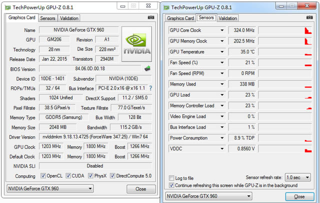Switch to Sensors tab in left window
The width and height of the screenshot is (320, 203).
point(47,18)
